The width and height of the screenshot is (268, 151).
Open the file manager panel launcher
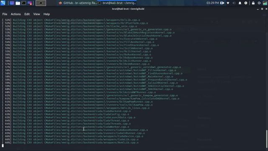click(18, 3)
